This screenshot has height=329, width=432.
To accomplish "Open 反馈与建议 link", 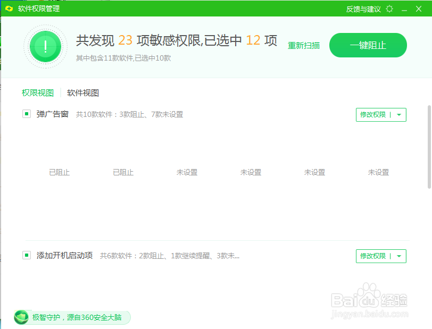I will pos(363,9).
